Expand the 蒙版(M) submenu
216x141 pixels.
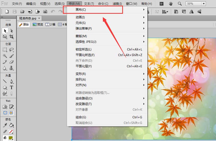107,36
